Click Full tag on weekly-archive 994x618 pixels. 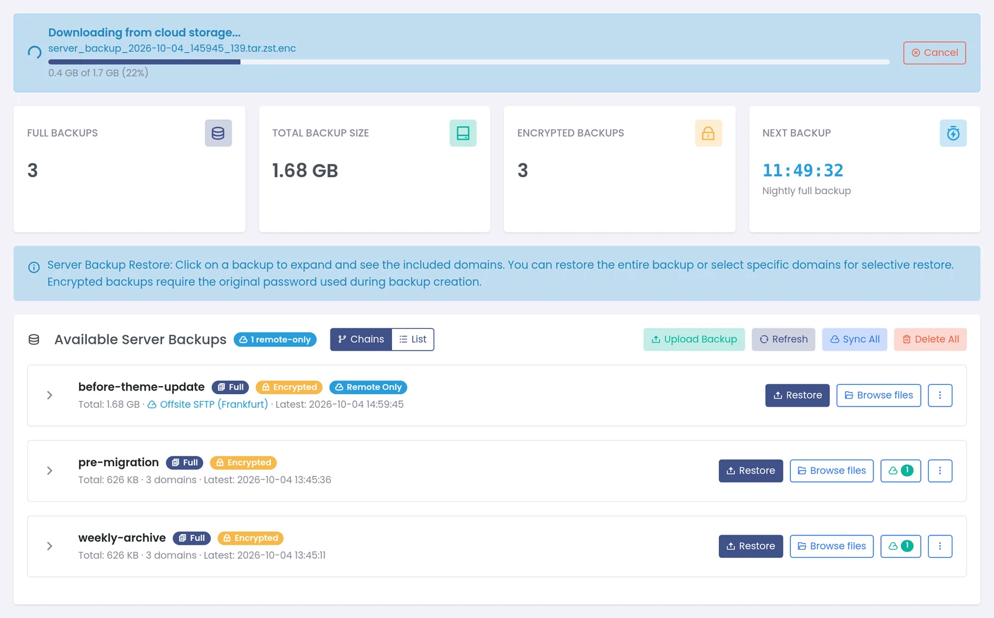pyautogui.click(x=191, y=538)
